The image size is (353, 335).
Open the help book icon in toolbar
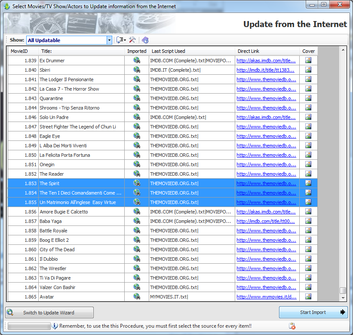tap(145, 40)
